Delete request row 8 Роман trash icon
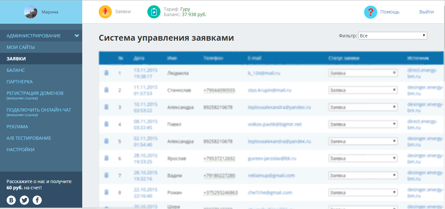 106,192
